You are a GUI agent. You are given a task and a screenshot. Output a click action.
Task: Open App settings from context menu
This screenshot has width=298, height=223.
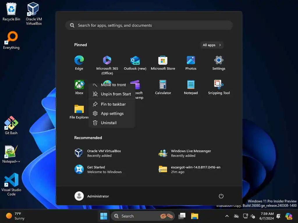click(112, 114)
